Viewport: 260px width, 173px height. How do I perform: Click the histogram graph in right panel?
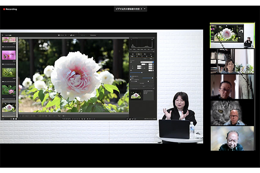[x=142, y=44]
